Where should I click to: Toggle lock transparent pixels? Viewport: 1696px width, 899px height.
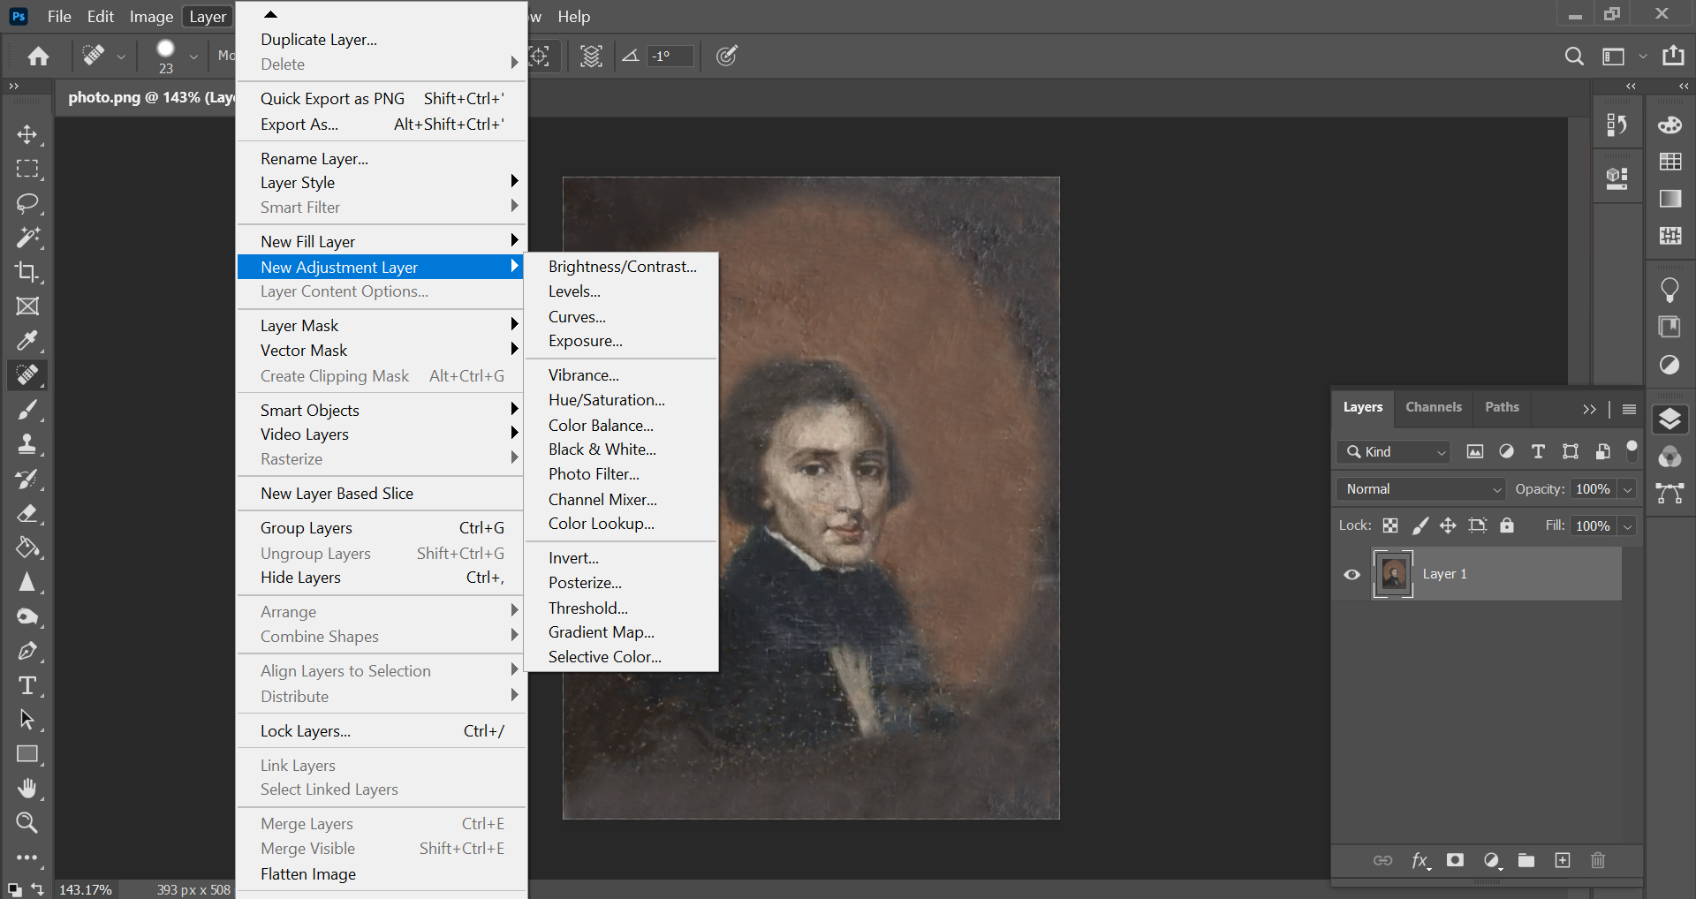(1390, 526)
